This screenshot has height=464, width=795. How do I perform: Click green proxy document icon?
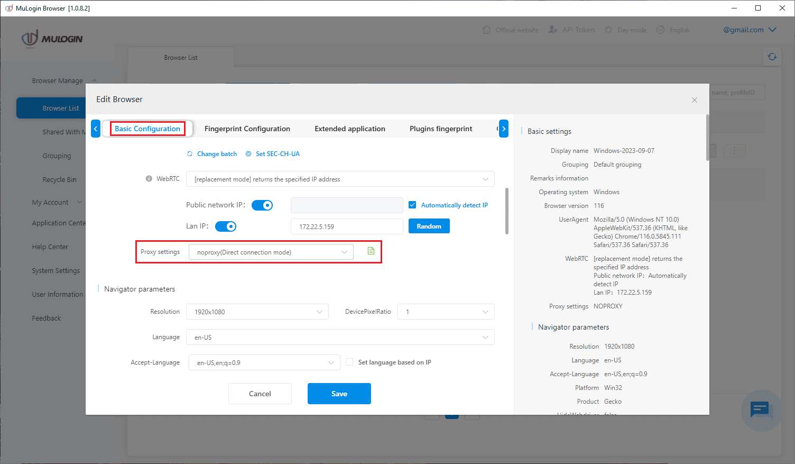pyautogui.click(x=371, y=251)
